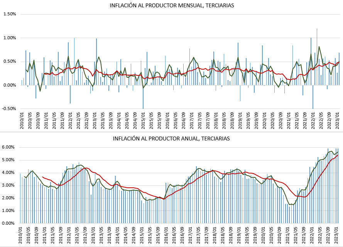Click the 2018/05 date label in the annual chart
The image size is (343, 247).
click(223, 235)
